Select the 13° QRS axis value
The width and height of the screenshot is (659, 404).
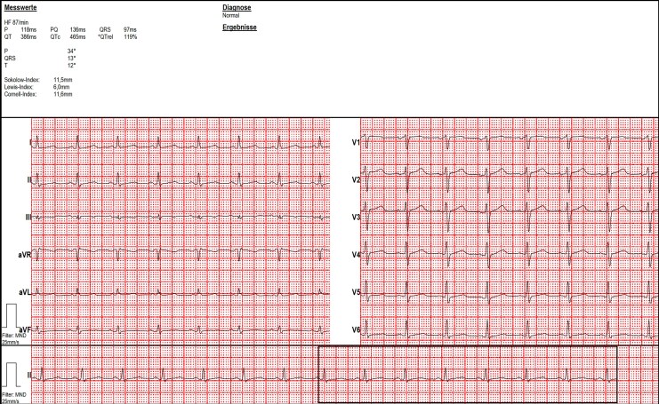coord(71,59)
